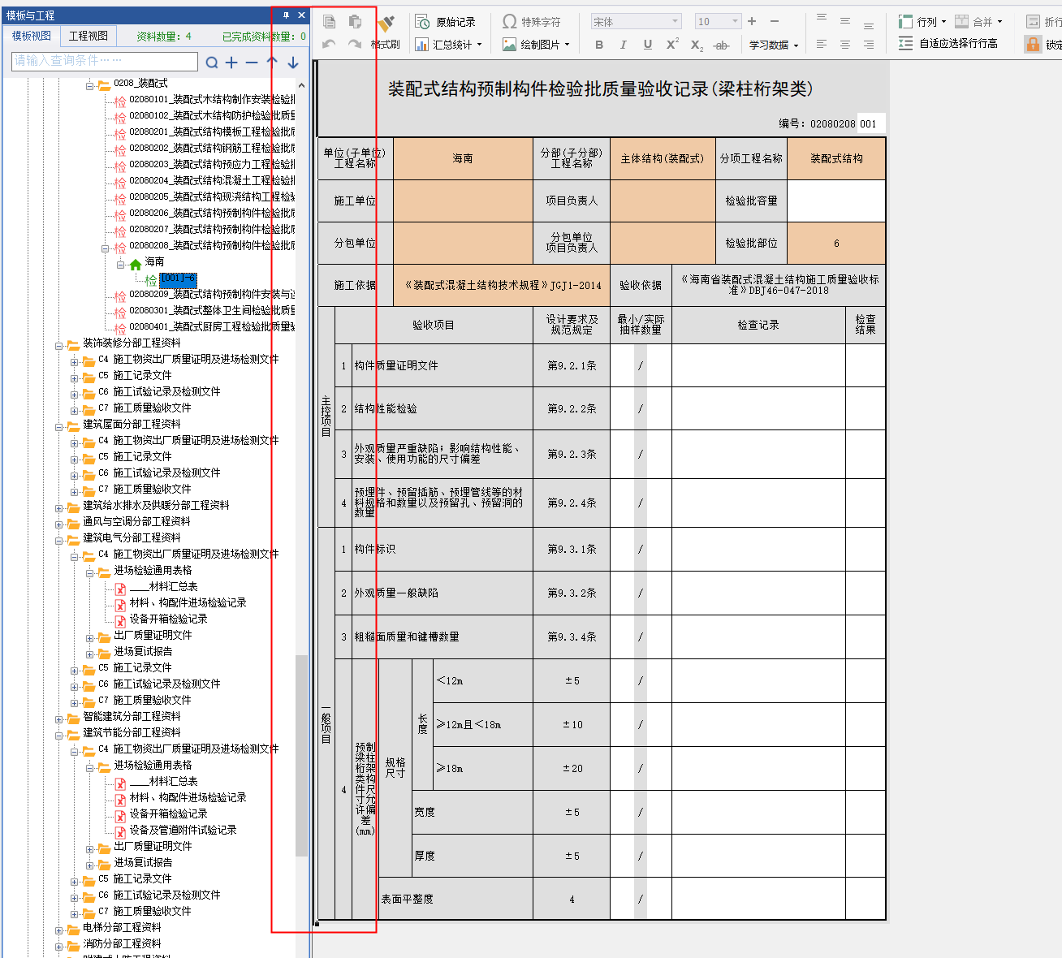Open 材料、构配件进场检验记录 under 建筑电气
Screen dimensions: 1062x958
188,602
